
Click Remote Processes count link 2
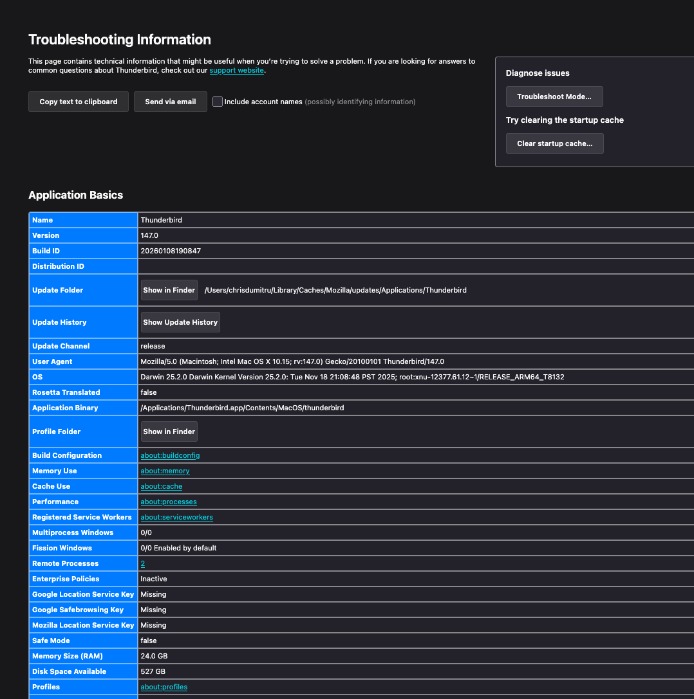143,563
